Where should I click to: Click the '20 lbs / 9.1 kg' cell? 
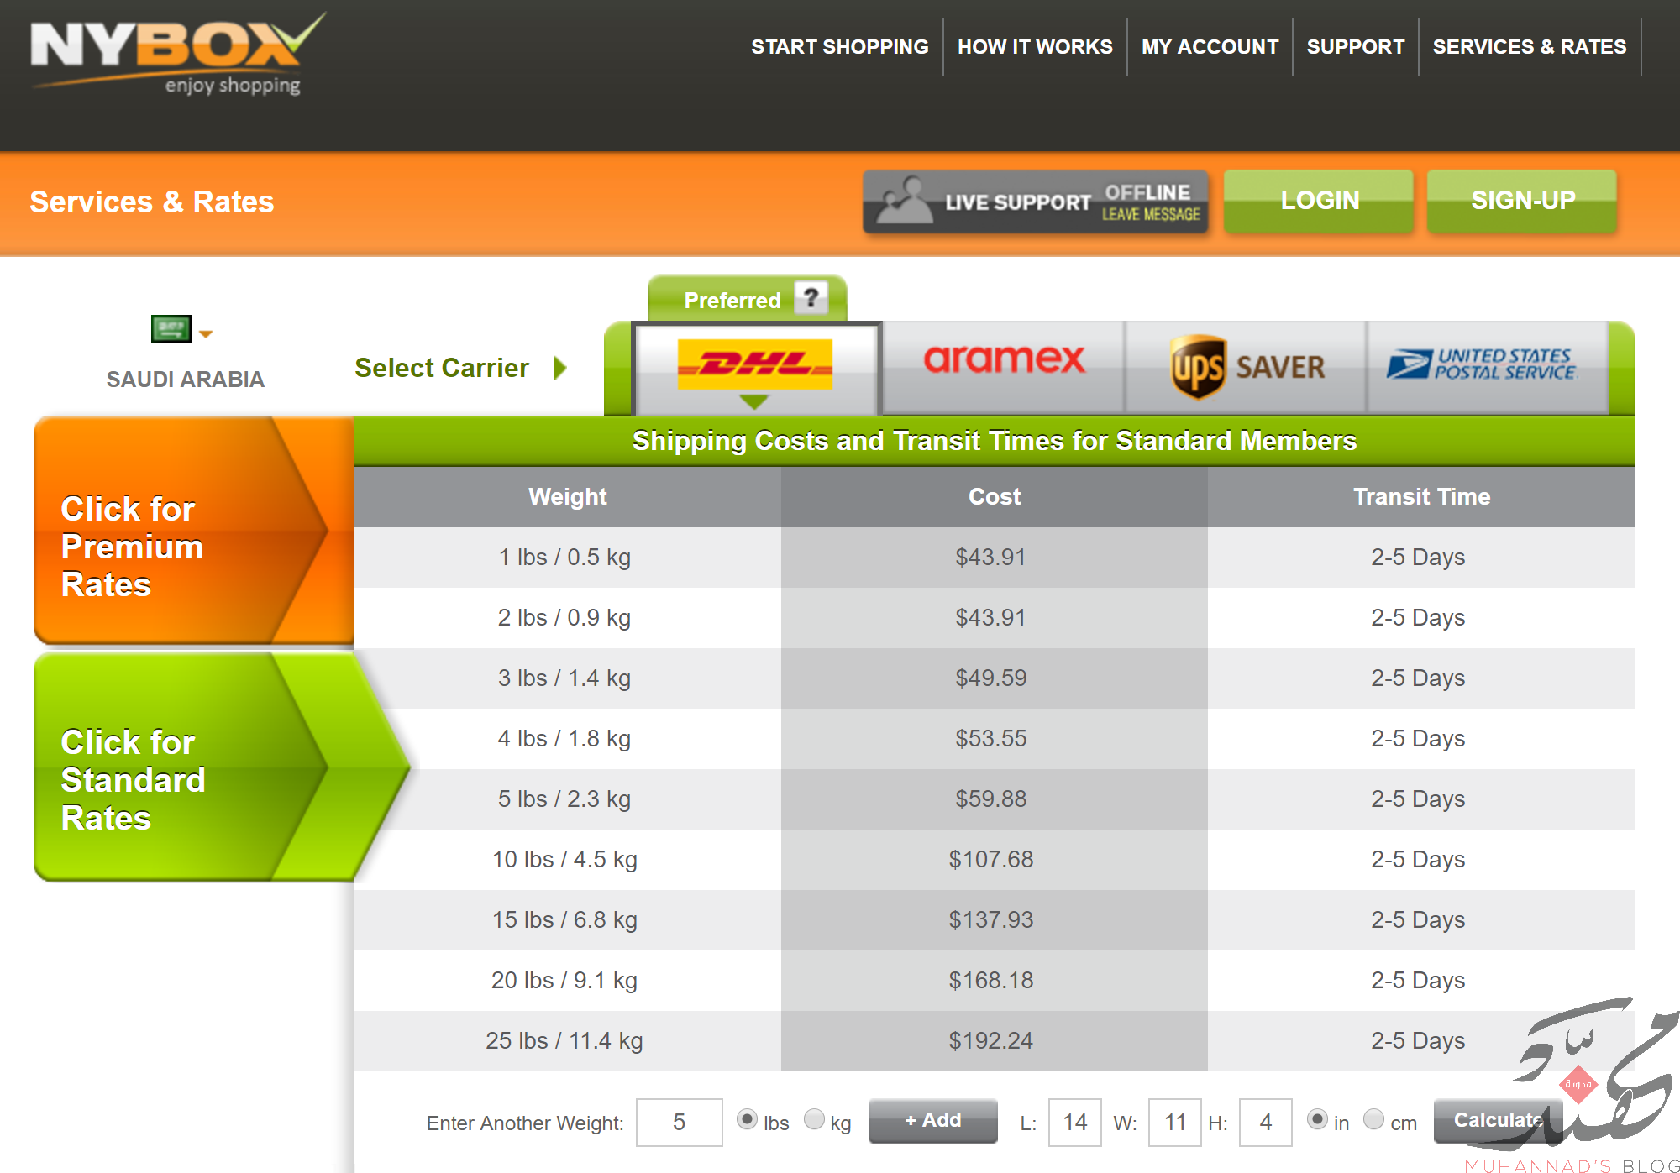tap(567, 981)
